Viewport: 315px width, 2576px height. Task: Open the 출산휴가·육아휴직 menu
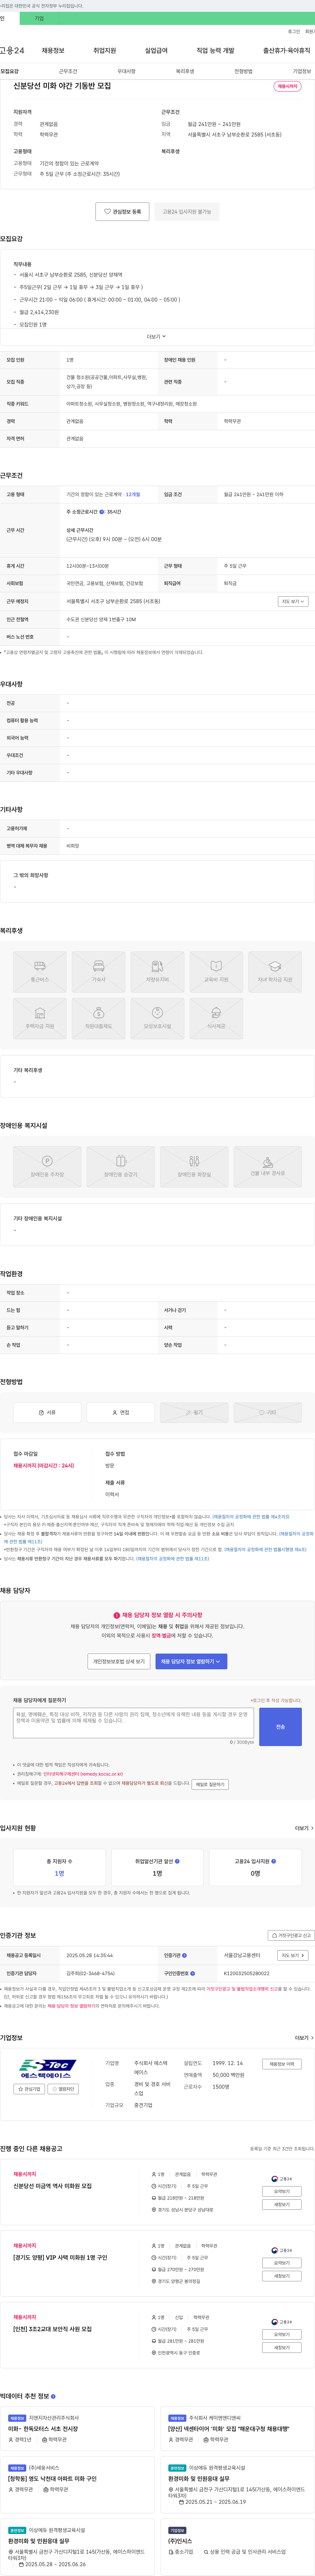tap(287, 50)
